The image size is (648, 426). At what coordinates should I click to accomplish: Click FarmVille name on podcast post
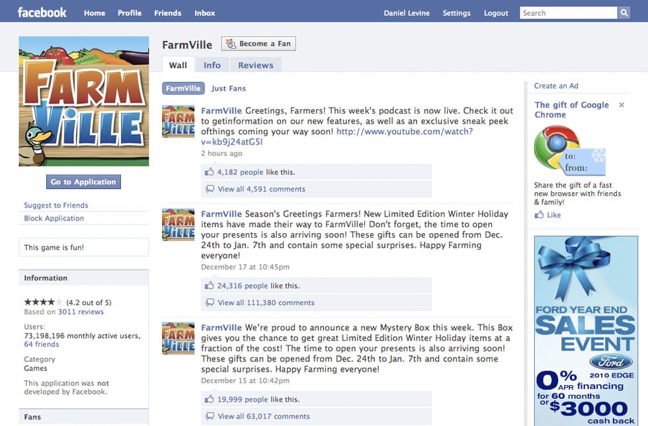click(222, 111)
